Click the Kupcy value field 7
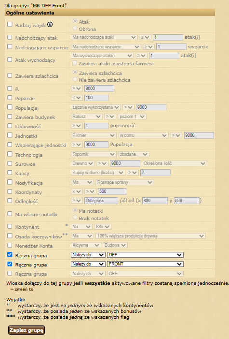This screenshot has height=339, width=229. [155, 173]
